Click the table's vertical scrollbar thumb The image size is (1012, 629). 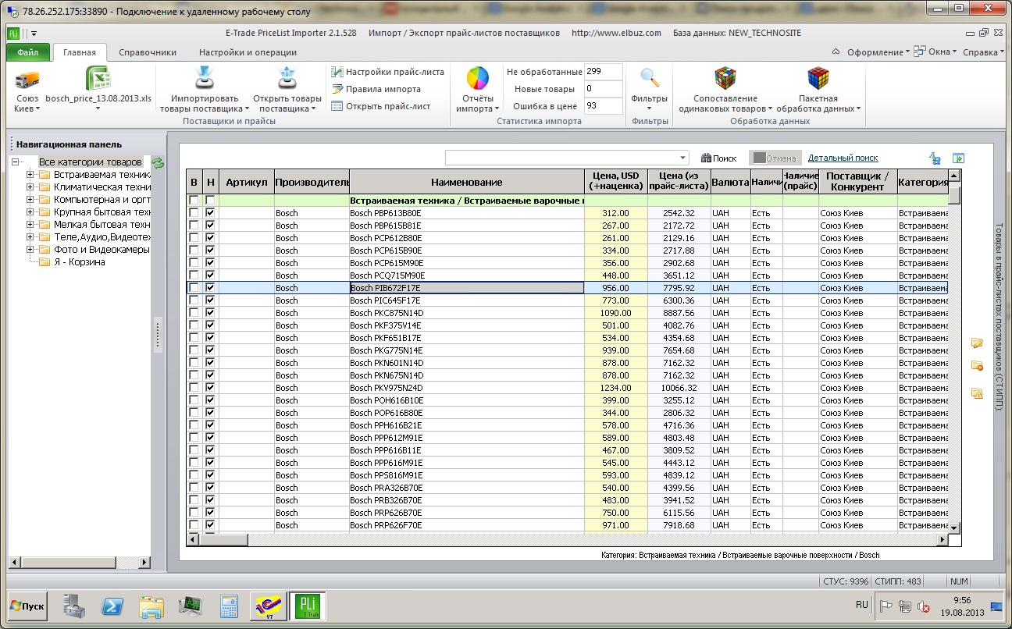pos(953,194)
